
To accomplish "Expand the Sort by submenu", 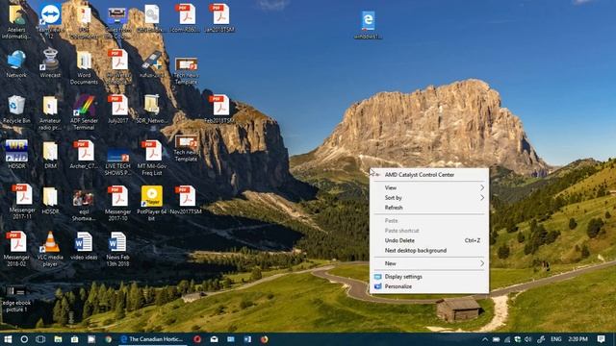I will 429,198.
